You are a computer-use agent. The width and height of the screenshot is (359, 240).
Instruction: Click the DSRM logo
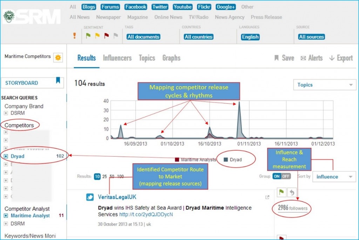(32, 16)
